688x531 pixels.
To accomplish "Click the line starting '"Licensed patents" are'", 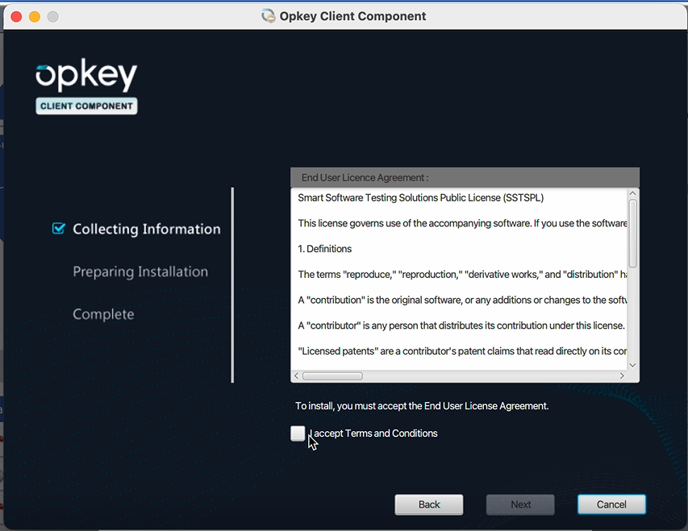I will 462,351.
